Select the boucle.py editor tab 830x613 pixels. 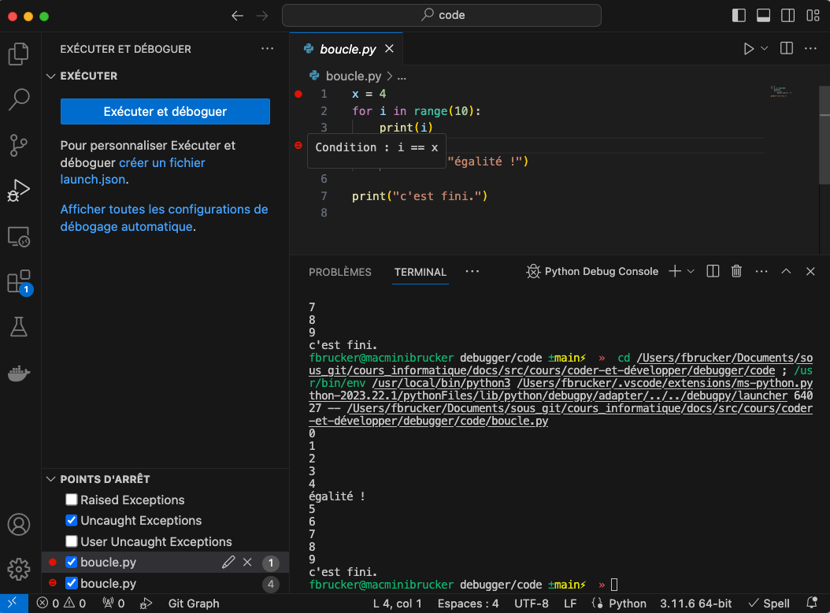tap(346, 48)
